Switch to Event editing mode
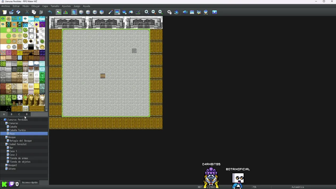The width and height of the screenshot is (336, 189). coord(65,12)
